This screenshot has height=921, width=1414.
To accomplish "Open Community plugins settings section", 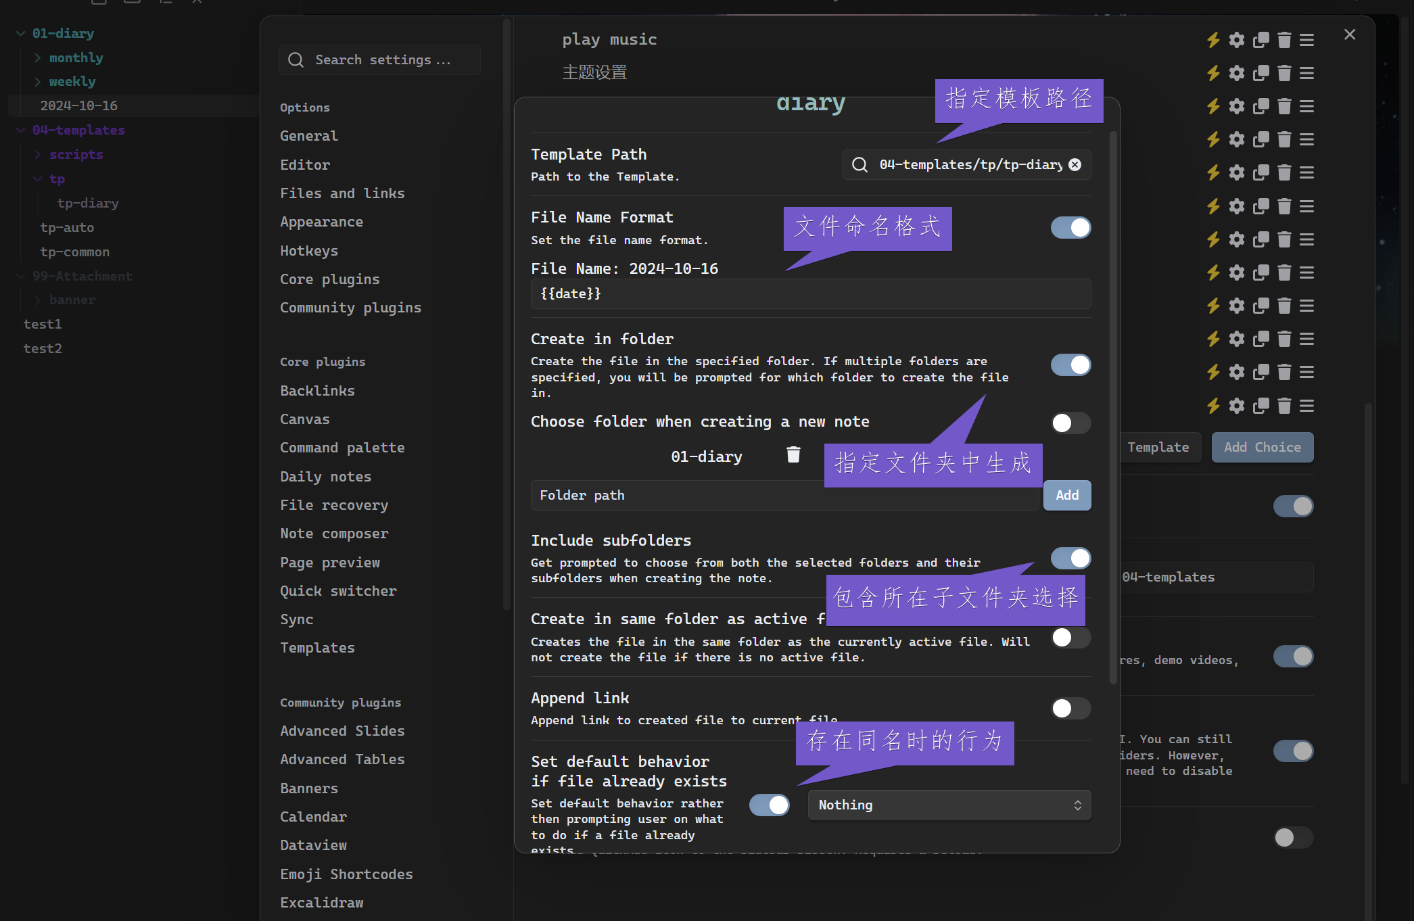I will point(350,308).
